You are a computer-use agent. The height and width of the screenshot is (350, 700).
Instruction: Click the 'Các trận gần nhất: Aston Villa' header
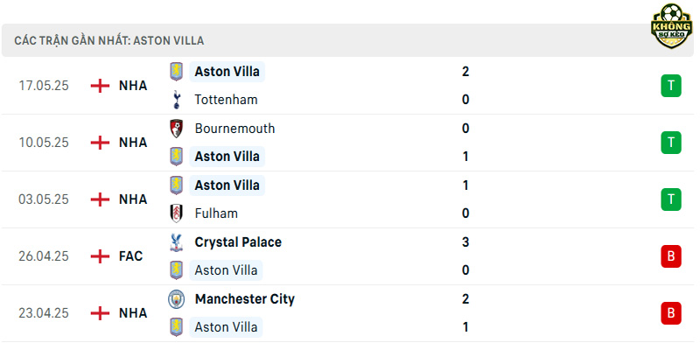coord(108,40)
